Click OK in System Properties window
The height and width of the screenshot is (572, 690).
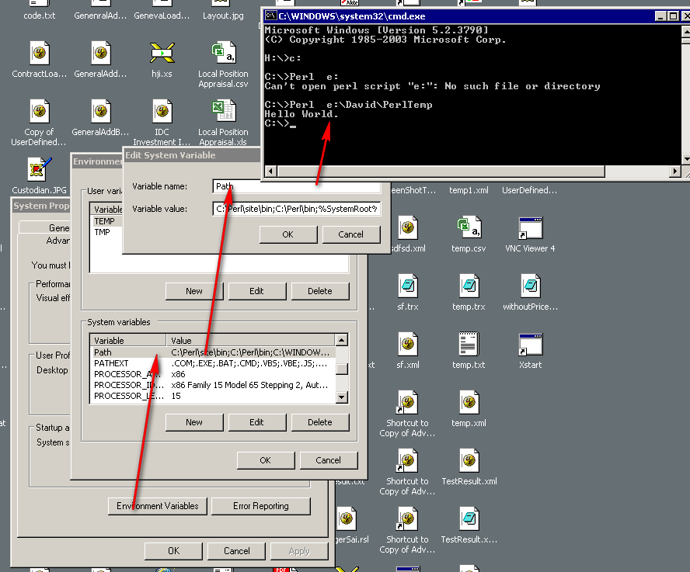[174, 551]
